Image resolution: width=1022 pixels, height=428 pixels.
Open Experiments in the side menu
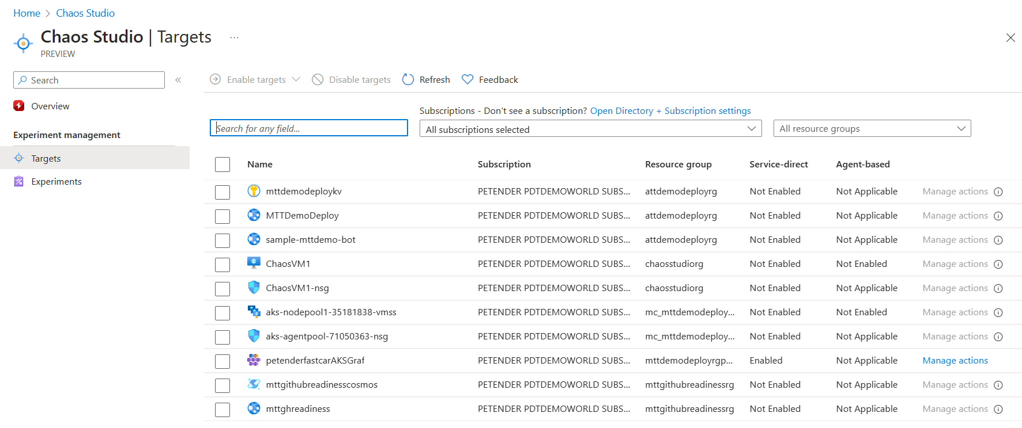[56, 182]
